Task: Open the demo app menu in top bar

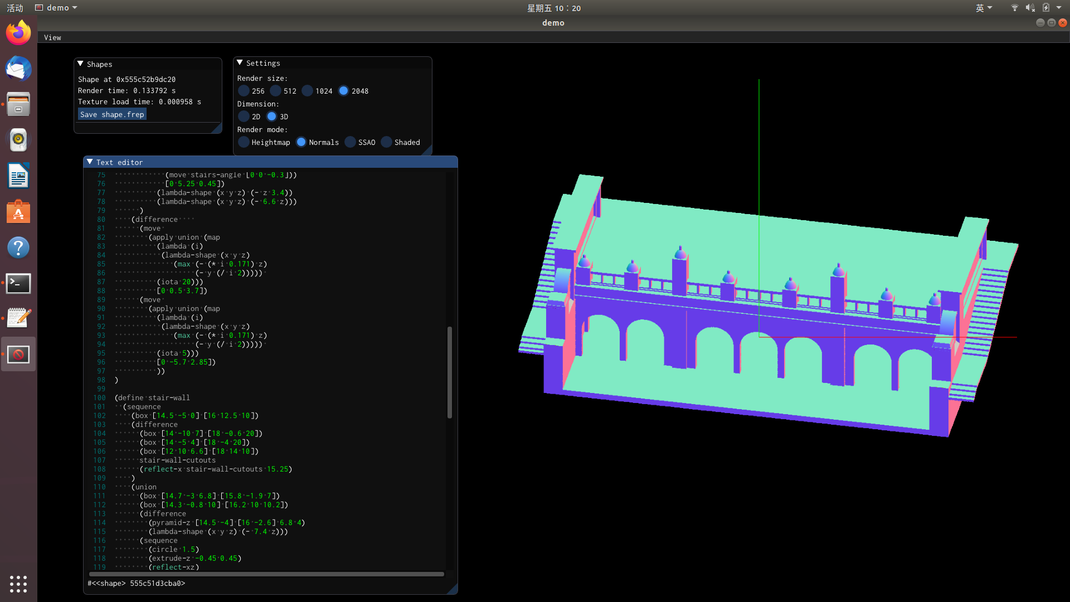Action: [57, 8]
